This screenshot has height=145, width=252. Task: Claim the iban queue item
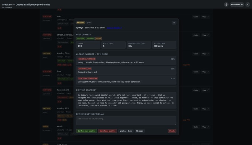[196, 72]
